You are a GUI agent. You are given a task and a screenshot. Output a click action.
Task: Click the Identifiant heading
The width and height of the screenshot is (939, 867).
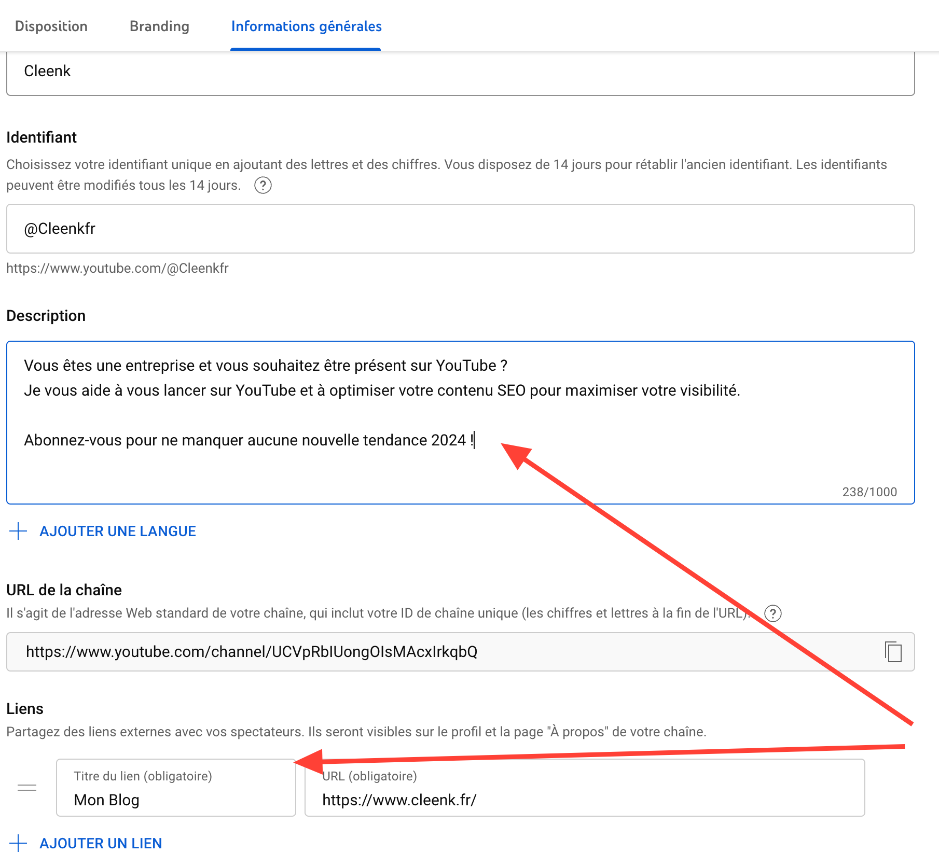[42, 137]
